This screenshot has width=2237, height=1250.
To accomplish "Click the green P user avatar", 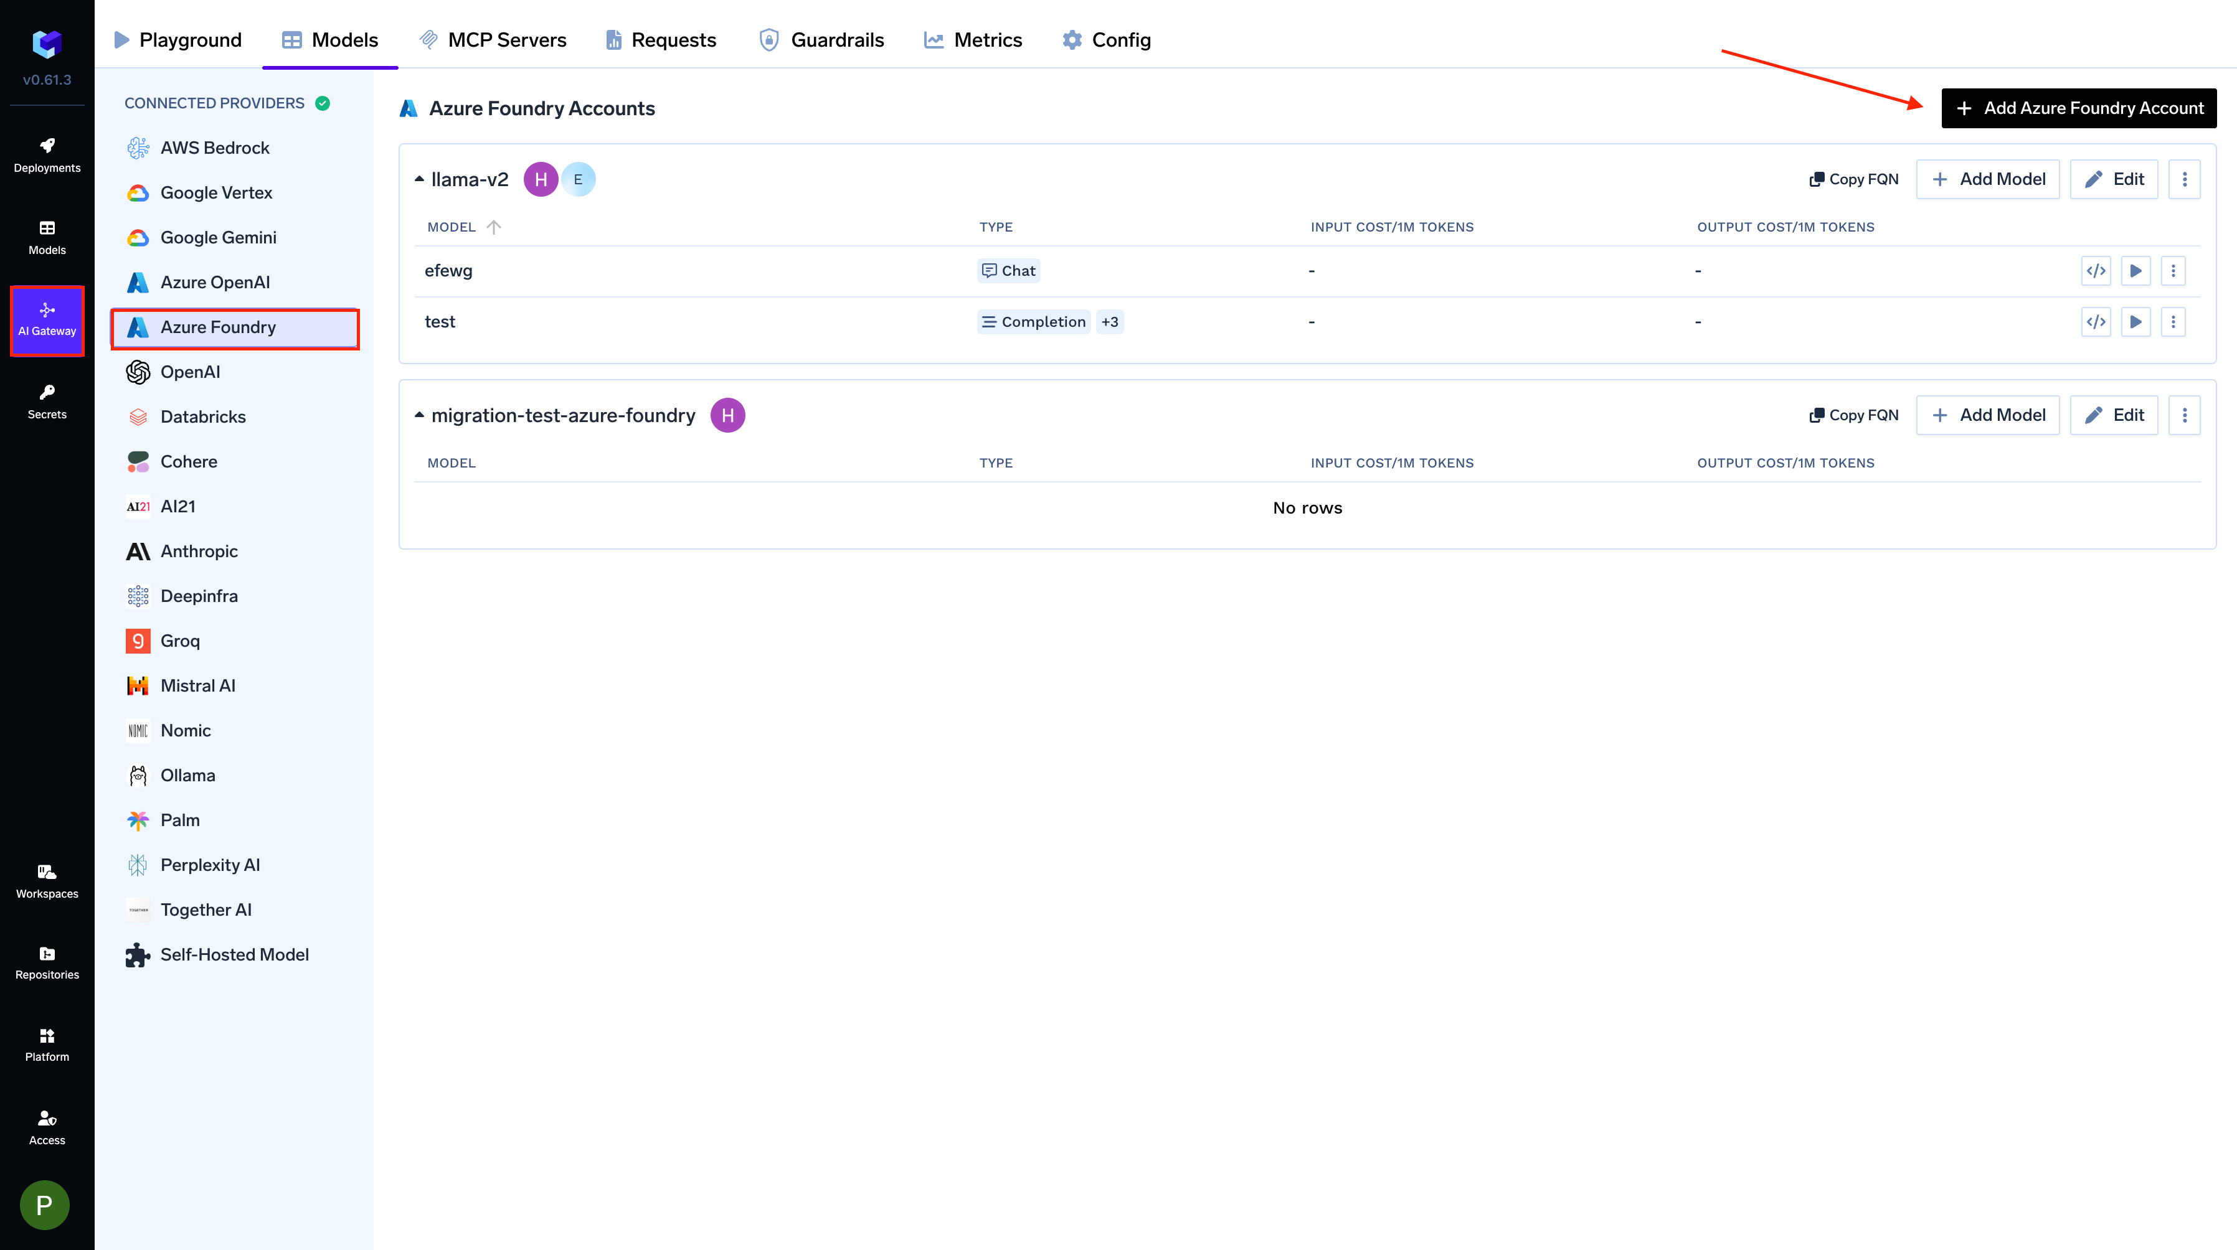I will click(44, 1204).
